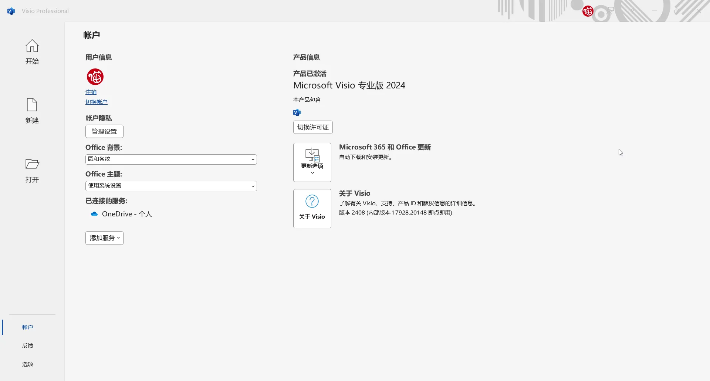
Task: Go to the 开始 tab label
Action: click(32, 61)
